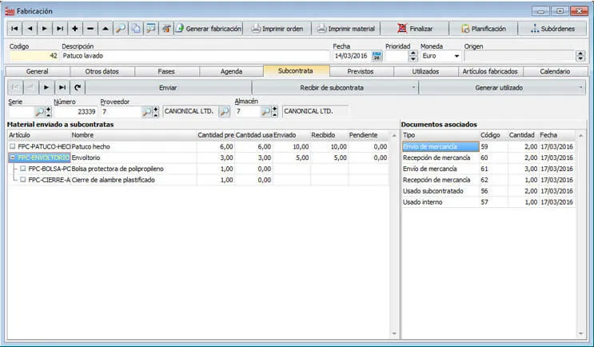594x347 pixels.
Task: Click Finalizar button
Action: tap(415, 29)
